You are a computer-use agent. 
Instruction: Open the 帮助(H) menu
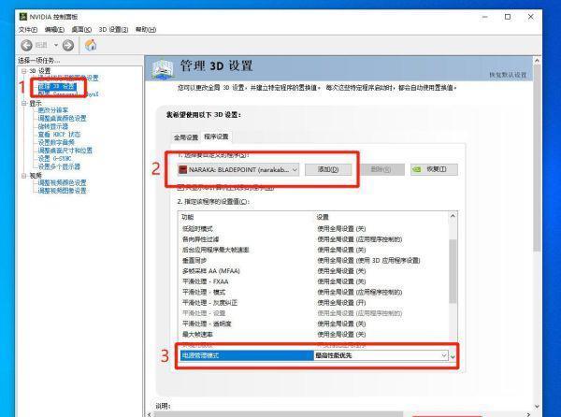[146, 29]
